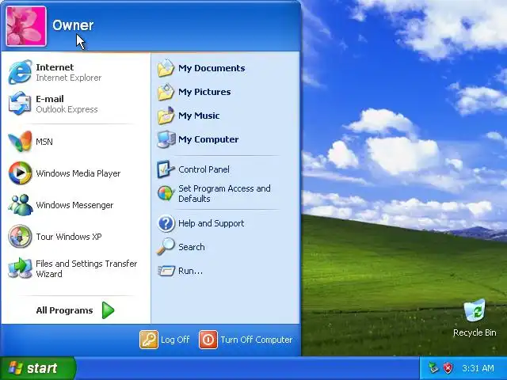This screenshot has width=507, height=380.
Task: Click the My Music folder icon
Action: 166,116
